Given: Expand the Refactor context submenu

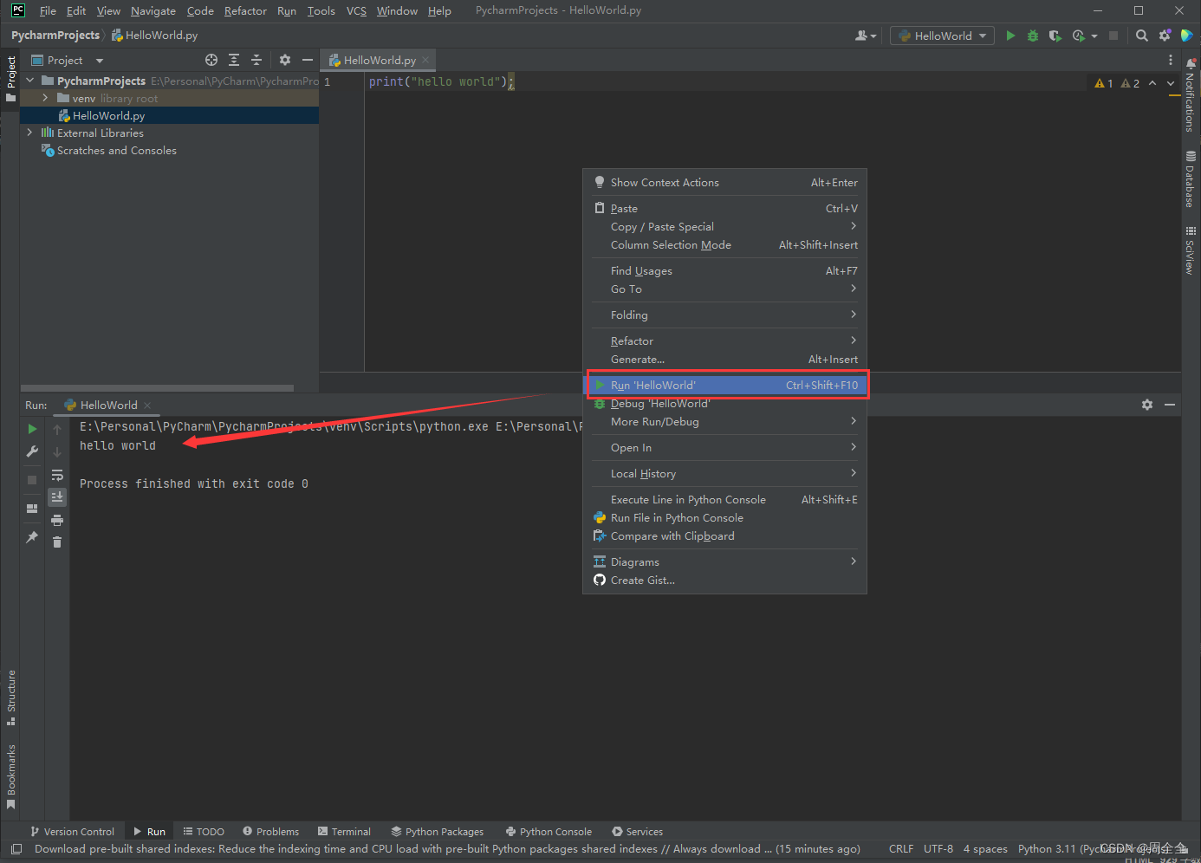Looking at the screenshot, I should click(x=725, y=341).
